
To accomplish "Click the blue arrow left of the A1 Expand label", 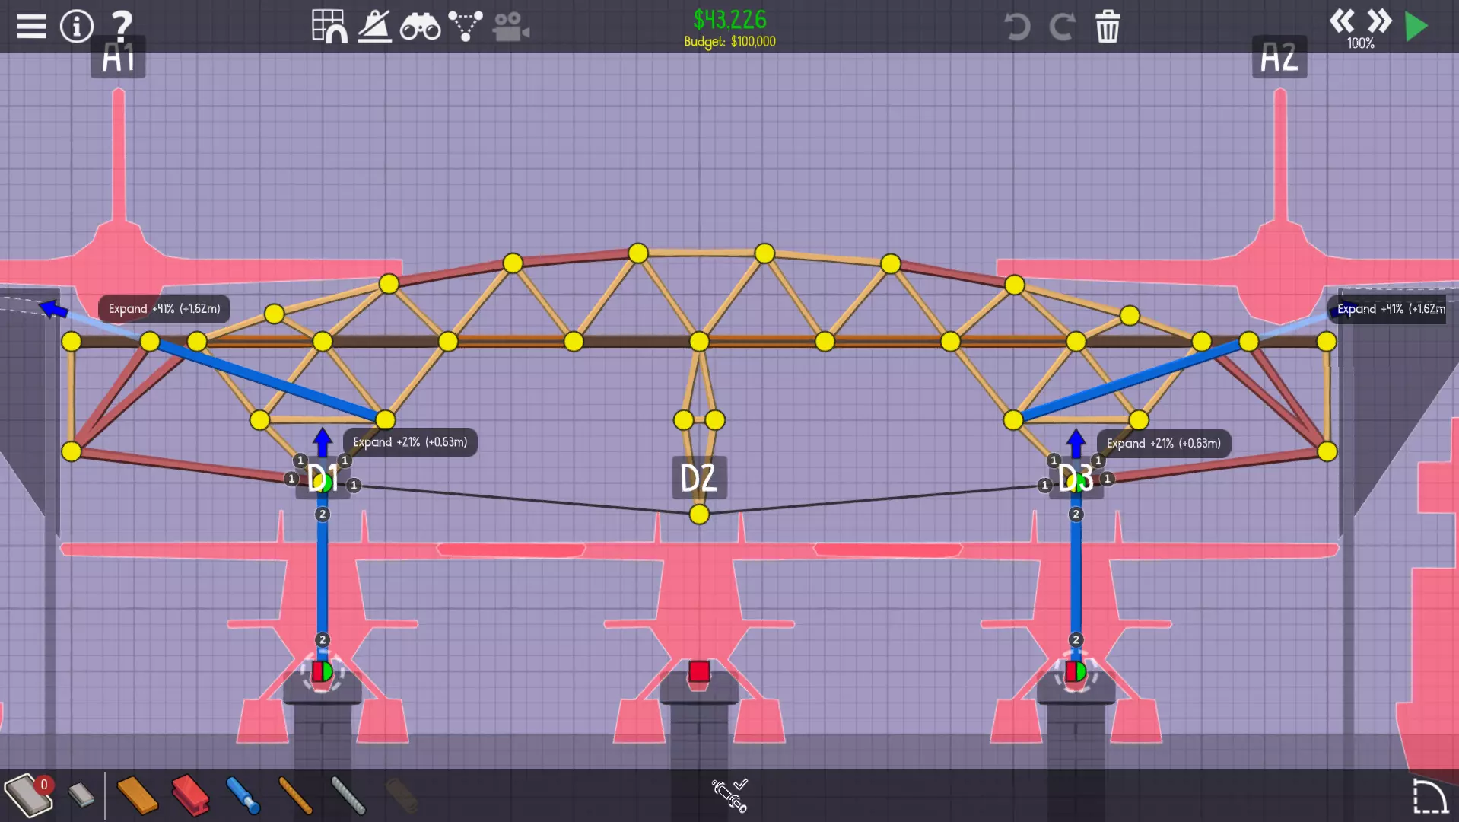I will tap(53, 309).
